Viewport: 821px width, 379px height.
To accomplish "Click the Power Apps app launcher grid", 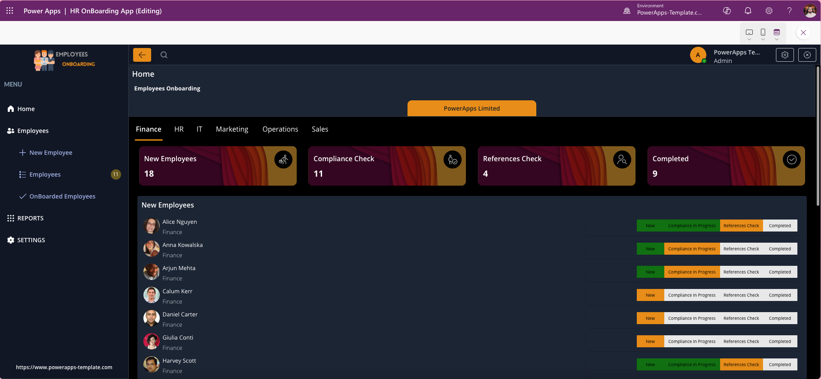I will (x=10, y=11).
